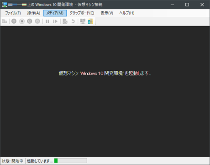210x165 pixels.
Task: Click the 起動しています... status text
Action: [40, 161]
